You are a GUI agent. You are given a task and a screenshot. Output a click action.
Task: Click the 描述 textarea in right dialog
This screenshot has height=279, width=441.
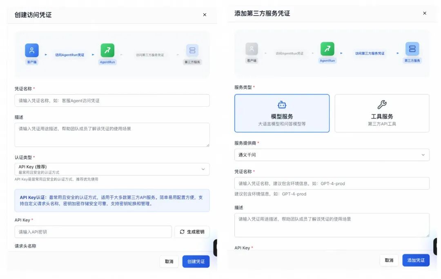pos(332,225)
